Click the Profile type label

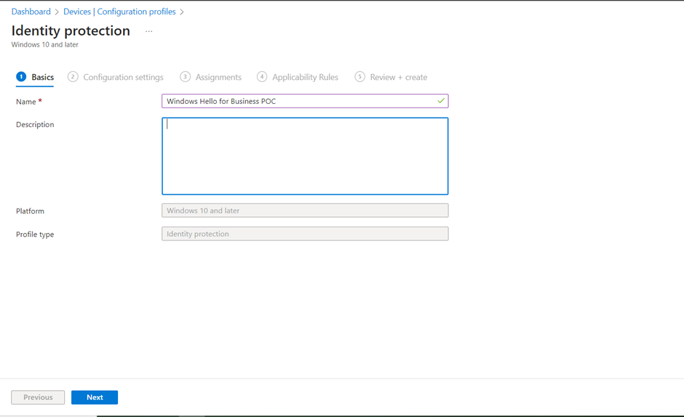point(35,235)
